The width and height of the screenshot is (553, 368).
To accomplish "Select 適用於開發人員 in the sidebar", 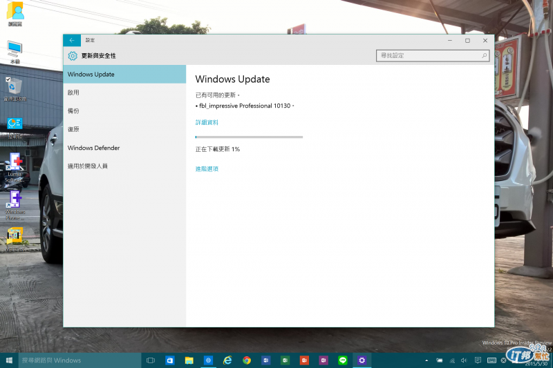I will pos(124,166).
